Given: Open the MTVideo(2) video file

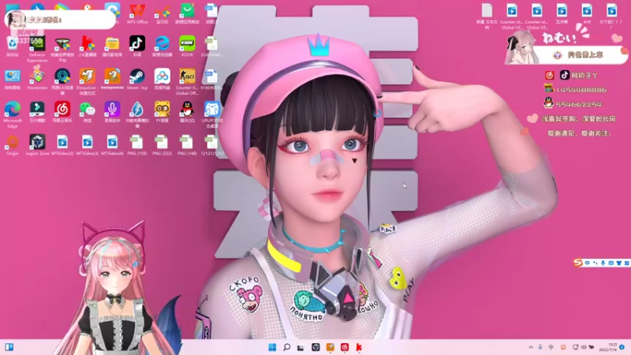Looking at the screenshot, I should 62,145.
